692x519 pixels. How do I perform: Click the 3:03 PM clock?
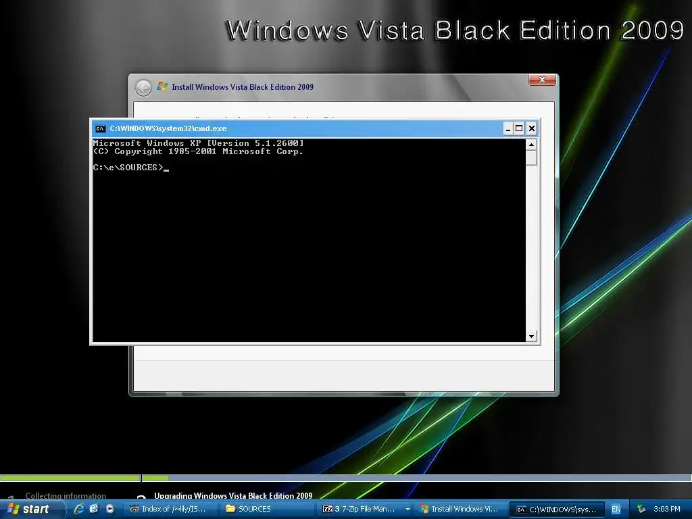point(666,509)
